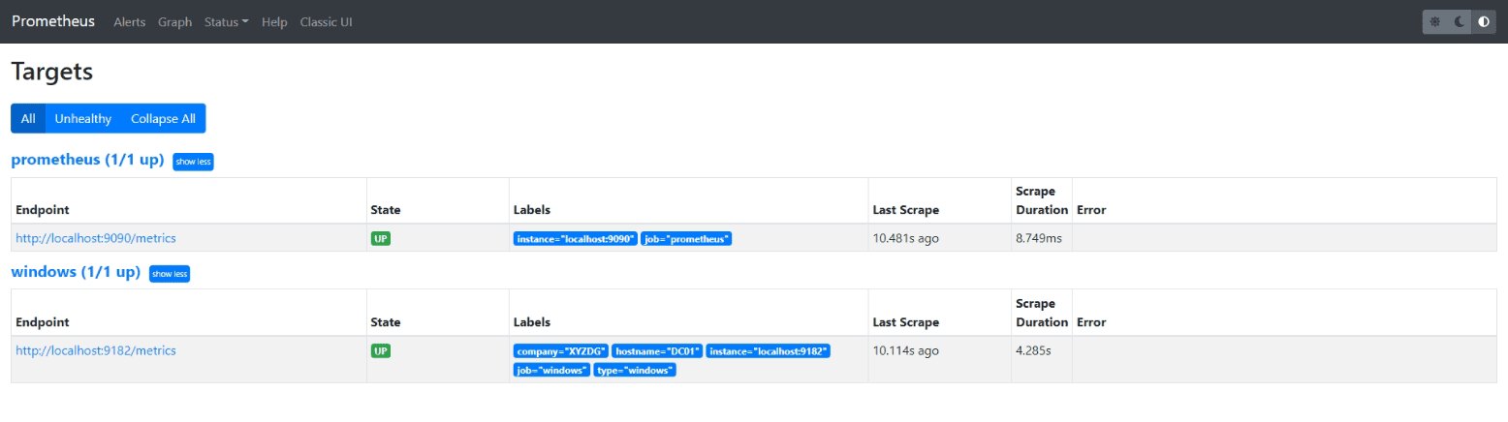The image size is (1508, 422).
Task: Open the Help link in navbar
Action: (x=274, y=22)
